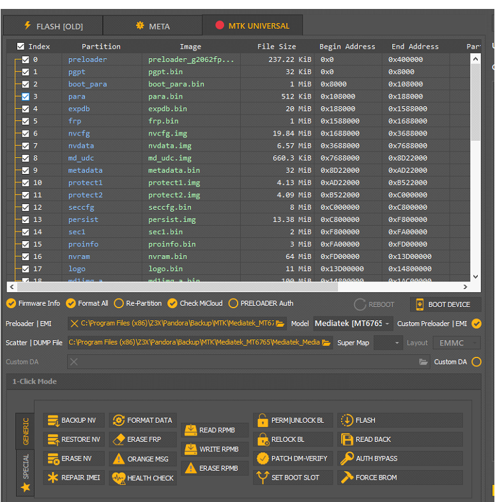
Task: Select ORANGE MSG warning option
Action: [142, 459]
